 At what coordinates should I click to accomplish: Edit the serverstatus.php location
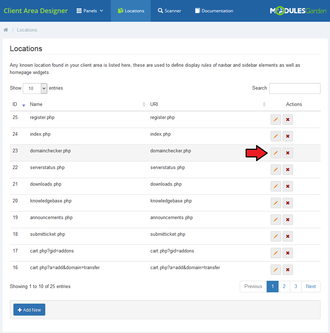[276, 169]
